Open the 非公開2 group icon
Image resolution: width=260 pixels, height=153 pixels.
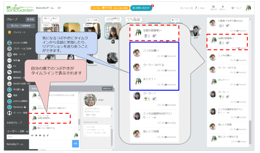tap(9, 90)
